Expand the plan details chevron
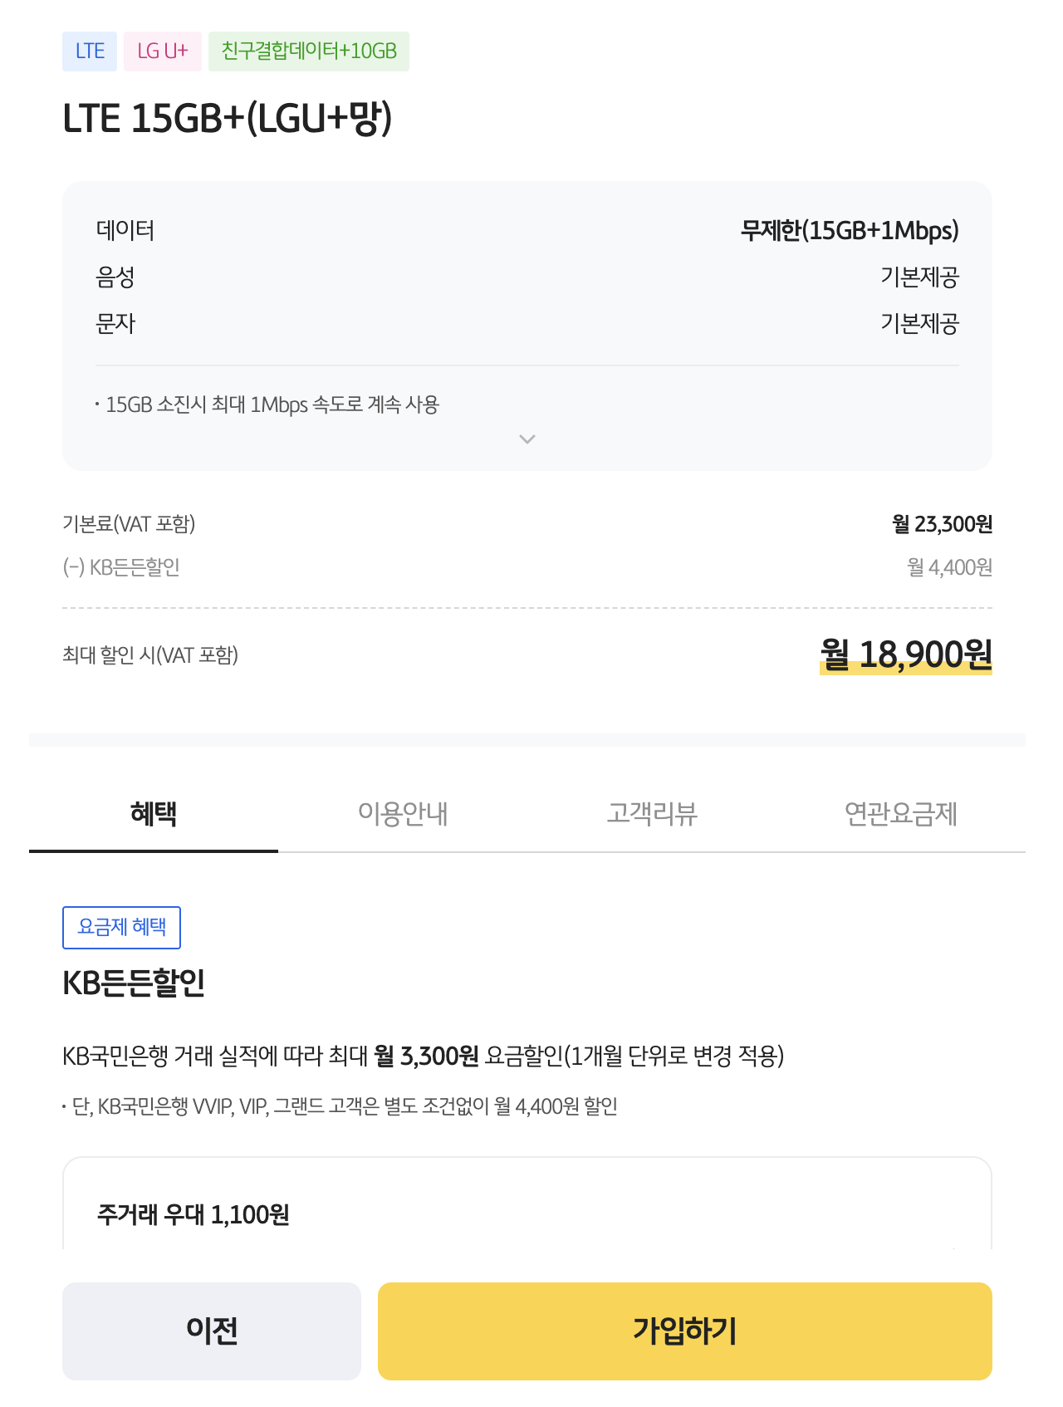 tap(527, 439)
